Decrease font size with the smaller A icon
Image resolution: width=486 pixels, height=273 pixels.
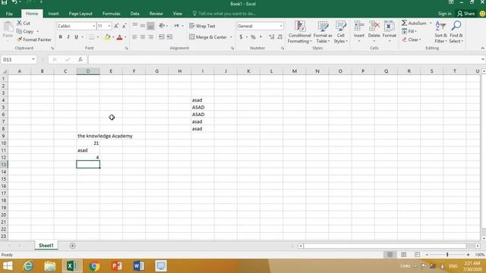pos(124,27)
